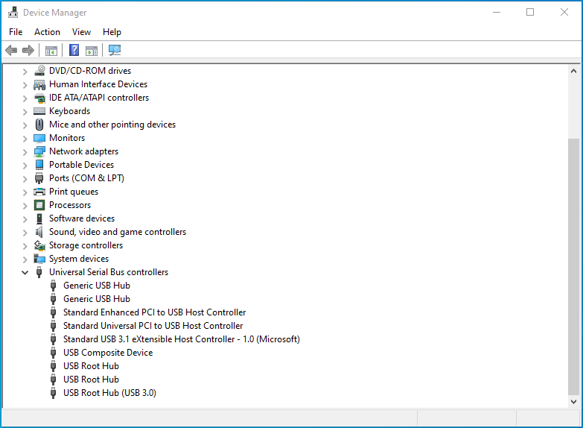Click the Show/Hide Console Tree toolbar icon

coord(51,51)
